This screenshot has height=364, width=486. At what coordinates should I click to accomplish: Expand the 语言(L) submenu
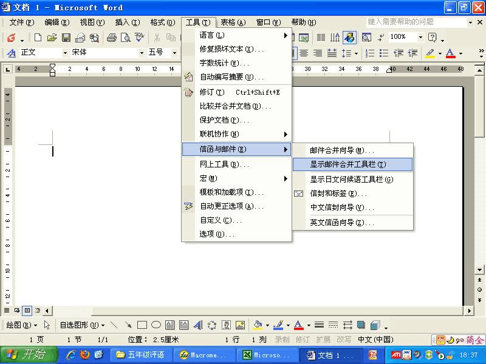coord(237,35)
